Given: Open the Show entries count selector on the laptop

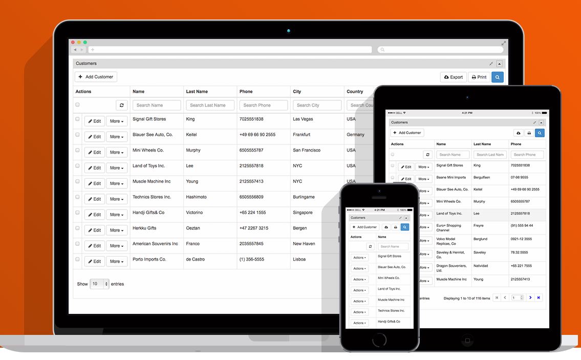Looking at the screenshot, I should [99, 284].
